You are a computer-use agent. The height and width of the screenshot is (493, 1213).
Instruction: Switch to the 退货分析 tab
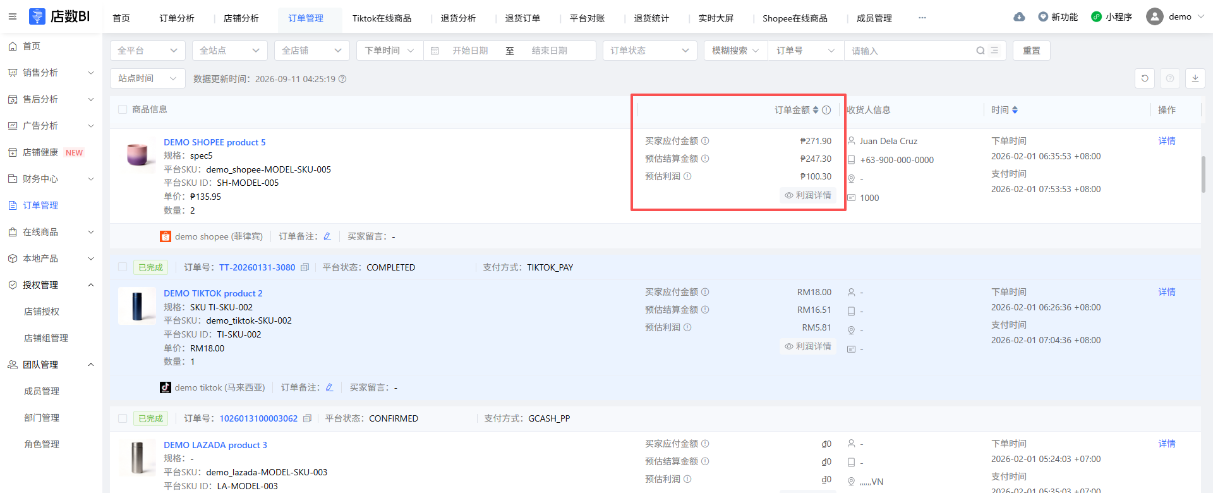(458, 18)
